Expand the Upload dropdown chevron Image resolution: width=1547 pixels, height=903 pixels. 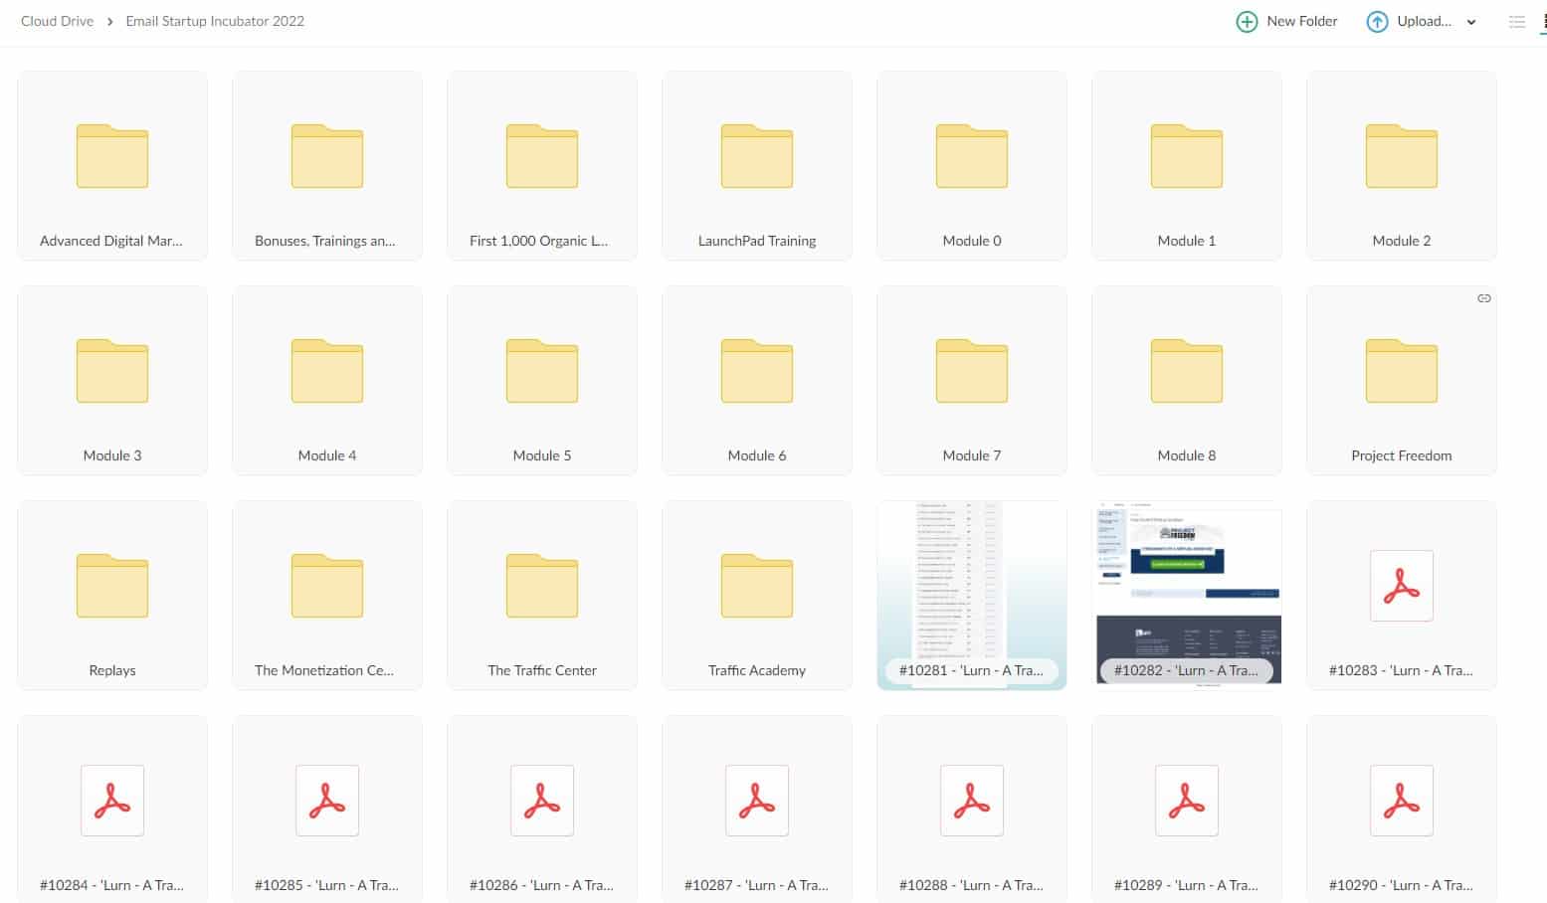[x=1471, y=22]
